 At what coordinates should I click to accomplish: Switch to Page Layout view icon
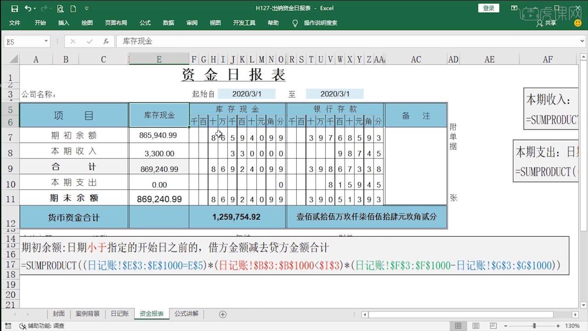pyautogui.click(x=477, y=325)
